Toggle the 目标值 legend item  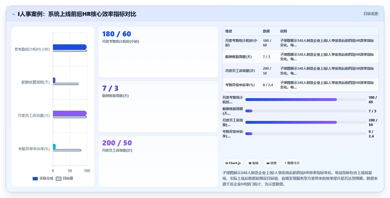(65, 178)
